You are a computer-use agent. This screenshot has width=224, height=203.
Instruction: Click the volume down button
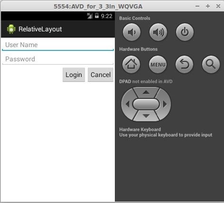click(131, 32)
